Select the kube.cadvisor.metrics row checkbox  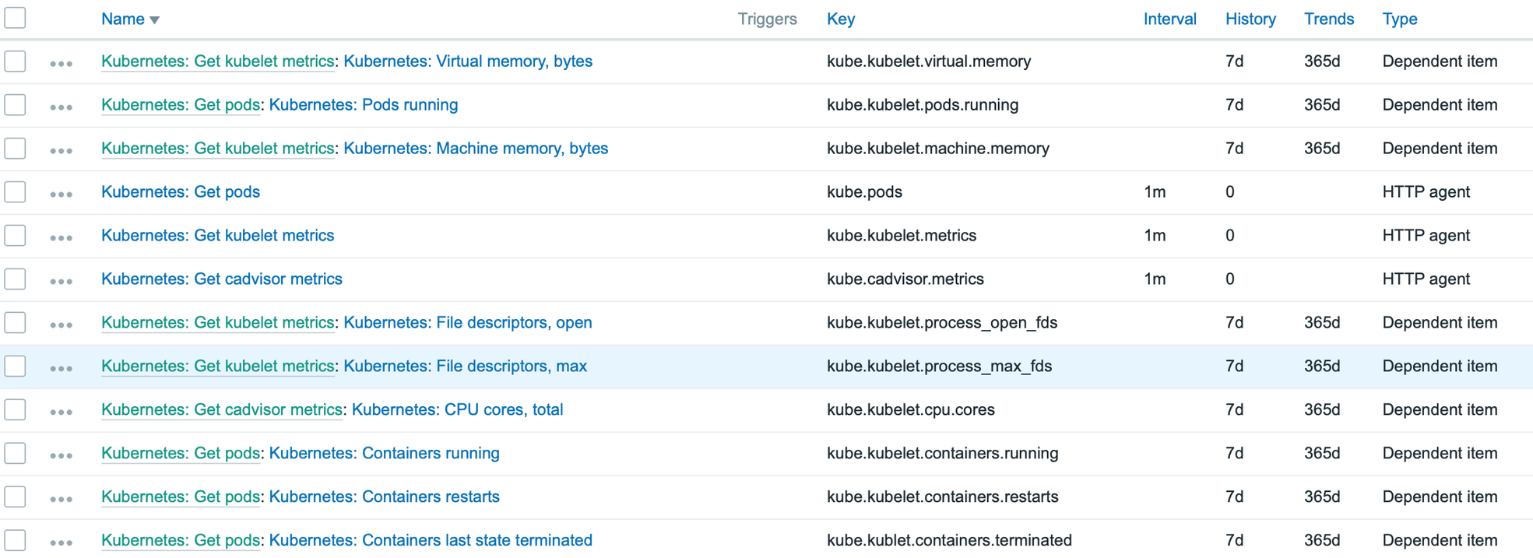tap(15, 279)
